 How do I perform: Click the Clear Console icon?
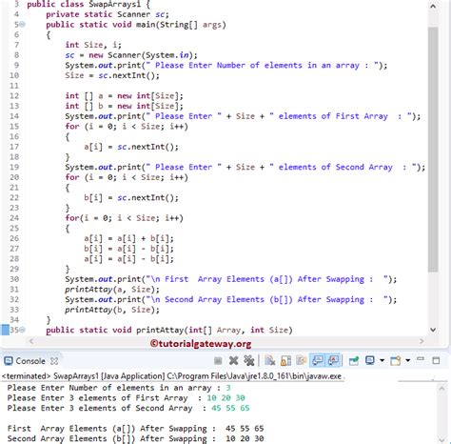point(269,360)
